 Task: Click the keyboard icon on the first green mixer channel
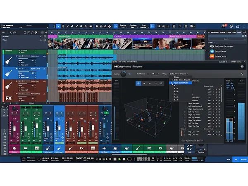pos(26,148)
